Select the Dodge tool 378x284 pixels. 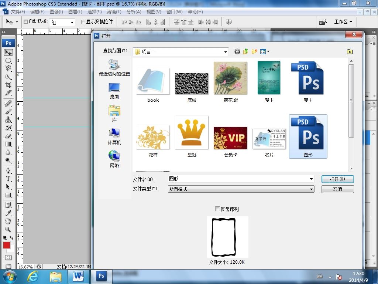coord(8,160)
